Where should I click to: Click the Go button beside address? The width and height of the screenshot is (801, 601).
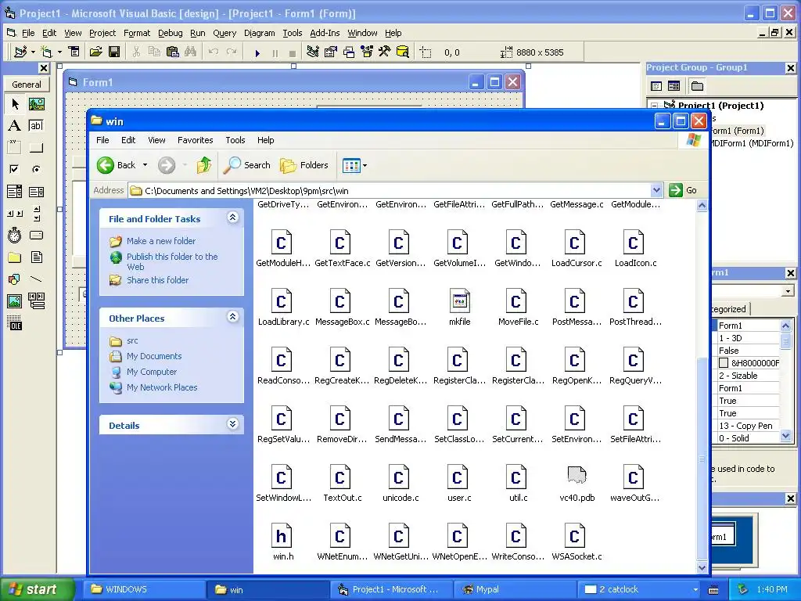(684, 190)
